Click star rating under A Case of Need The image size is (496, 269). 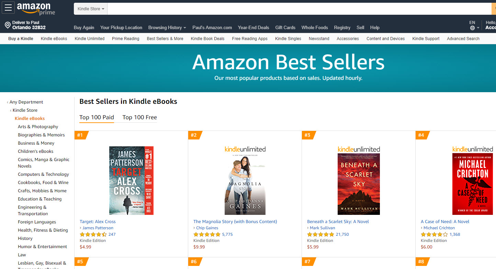coord(434,234)
